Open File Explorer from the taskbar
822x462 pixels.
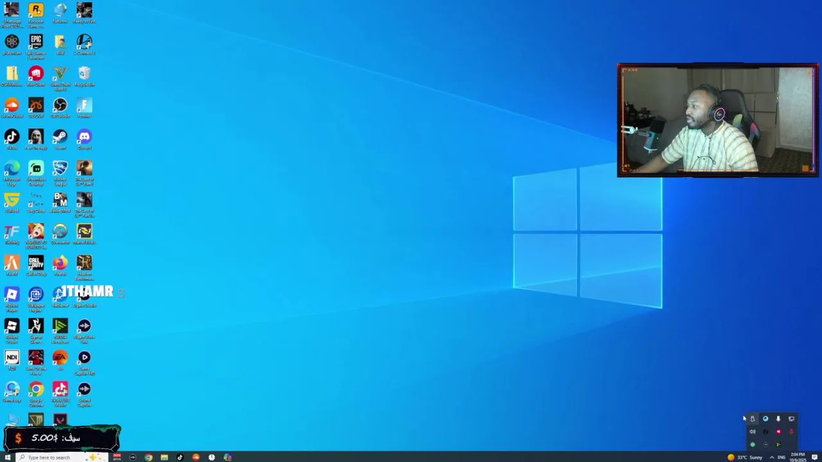point(164,457)
